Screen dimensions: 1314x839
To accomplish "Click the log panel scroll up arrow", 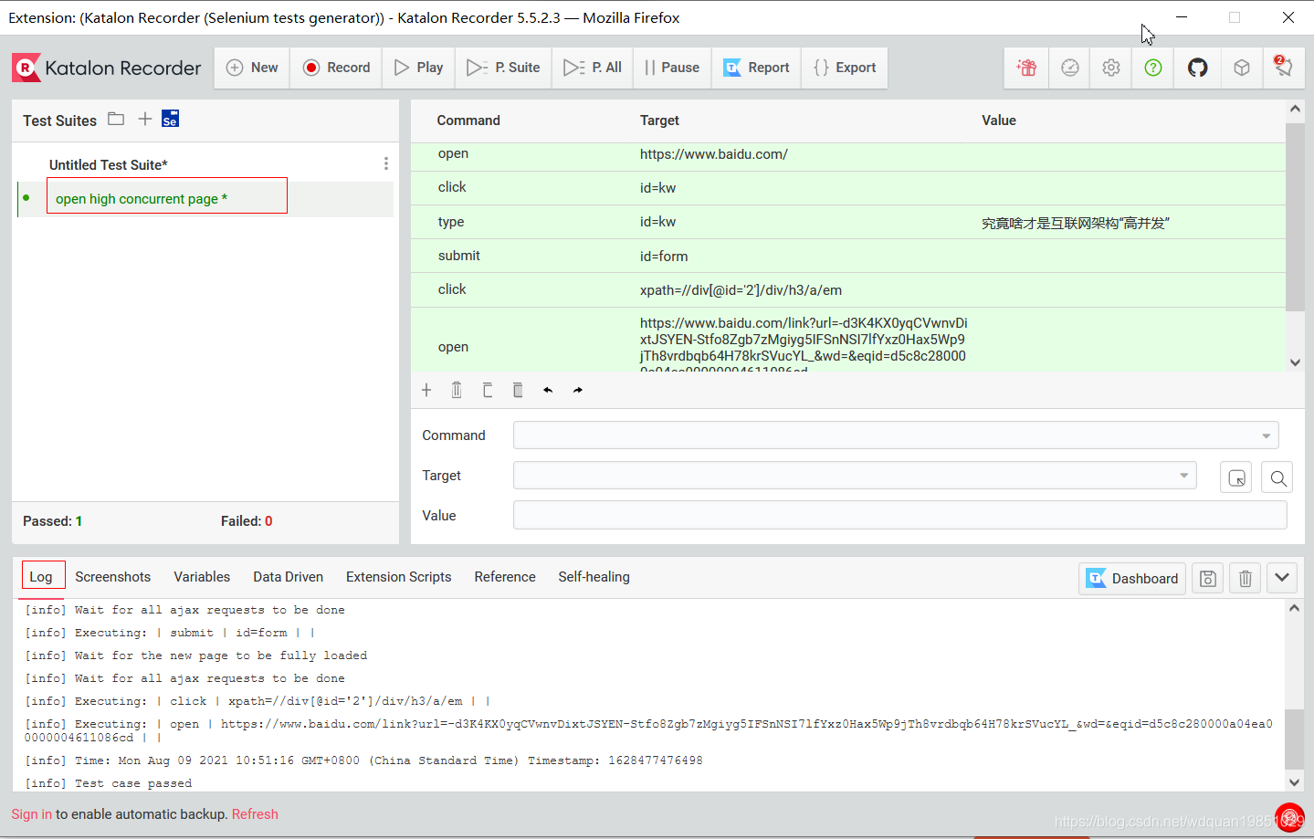I will [1294, 608].
